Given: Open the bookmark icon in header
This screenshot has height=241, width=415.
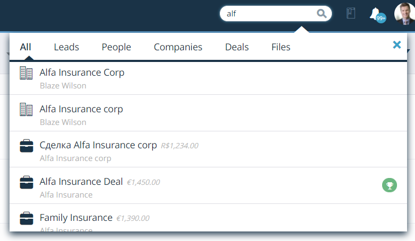Looking at the screenshot, I should click(351, 13).
